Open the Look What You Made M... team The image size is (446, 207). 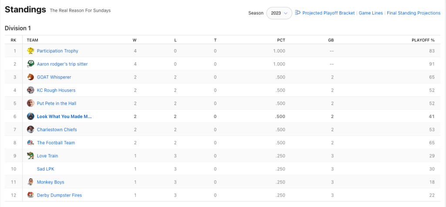[x=64, y=116]
